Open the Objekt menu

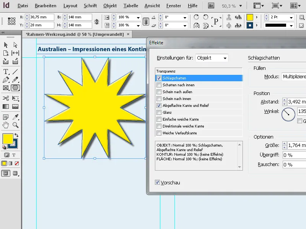pos(110,5)
